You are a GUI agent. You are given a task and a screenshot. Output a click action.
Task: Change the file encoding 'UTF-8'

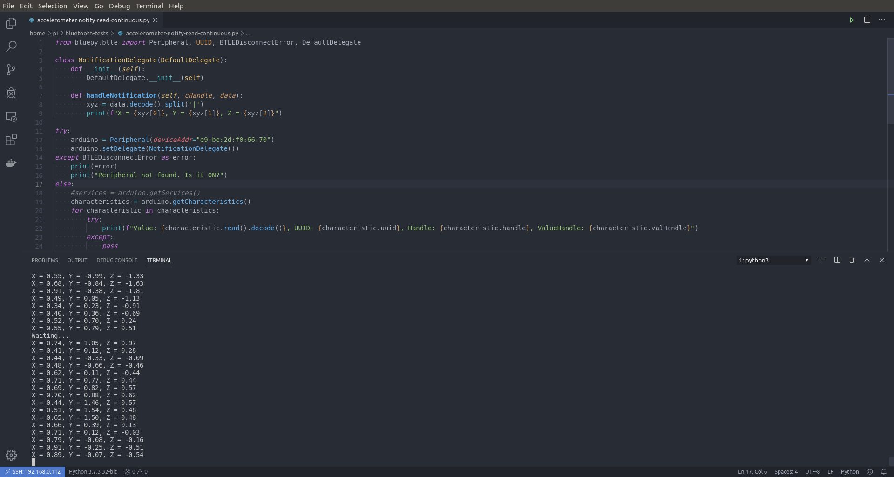[x=813, y=471]
